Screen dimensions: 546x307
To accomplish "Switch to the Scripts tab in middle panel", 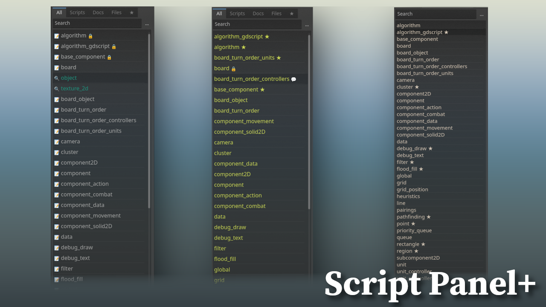I will pos(237,13).
